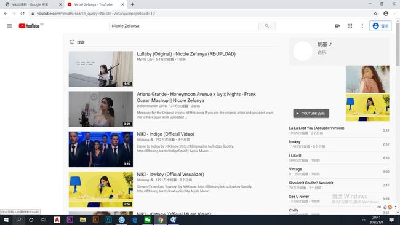Image resolution: width=400 pixels, height=225 pixels.
Task: Open WeChat from taskbar
Action: coord(147,219)
